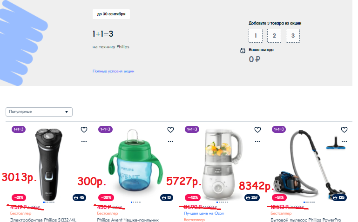Open the three-dot menu on the shaver card
The width and height of the screenshot is (358, 222).
click(x=84, y=141)
